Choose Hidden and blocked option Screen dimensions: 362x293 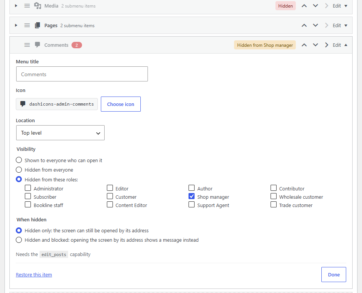(x=19, y=240)
